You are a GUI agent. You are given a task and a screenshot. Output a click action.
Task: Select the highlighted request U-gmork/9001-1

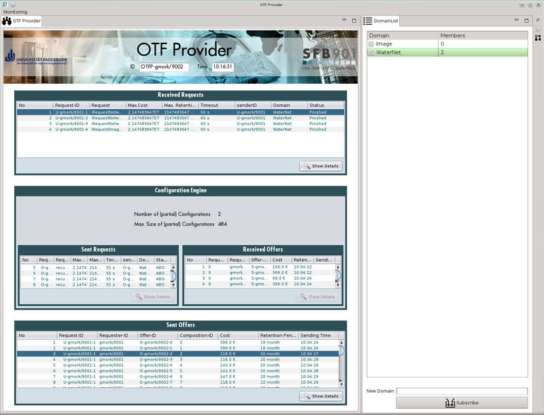coord(180,112)
